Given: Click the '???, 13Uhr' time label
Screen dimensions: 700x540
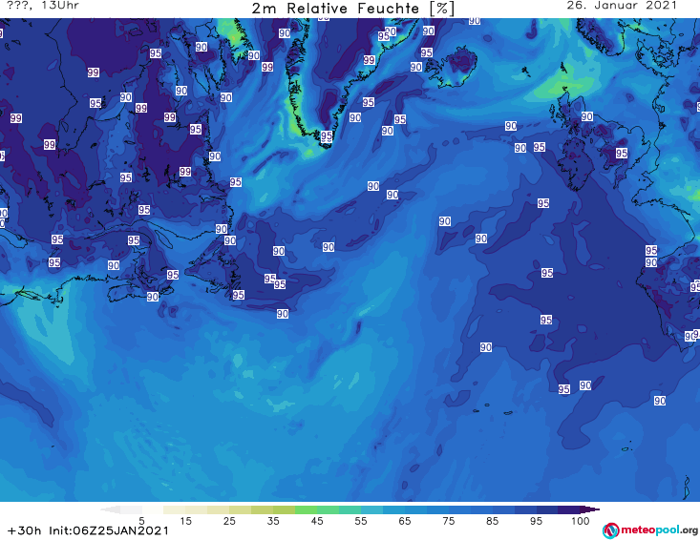Looking at the screenshot, I should point(43,6).
